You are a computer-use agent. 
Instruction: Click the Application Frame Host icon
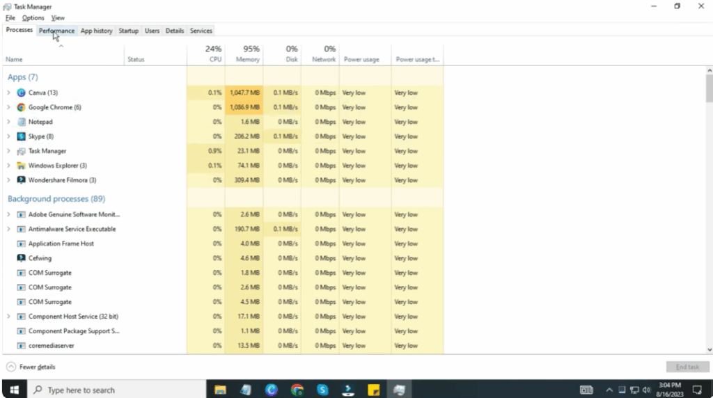coord(21,244)
